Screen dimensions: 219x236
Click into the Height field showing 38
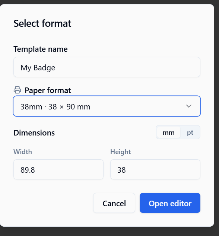coord(155,169)
